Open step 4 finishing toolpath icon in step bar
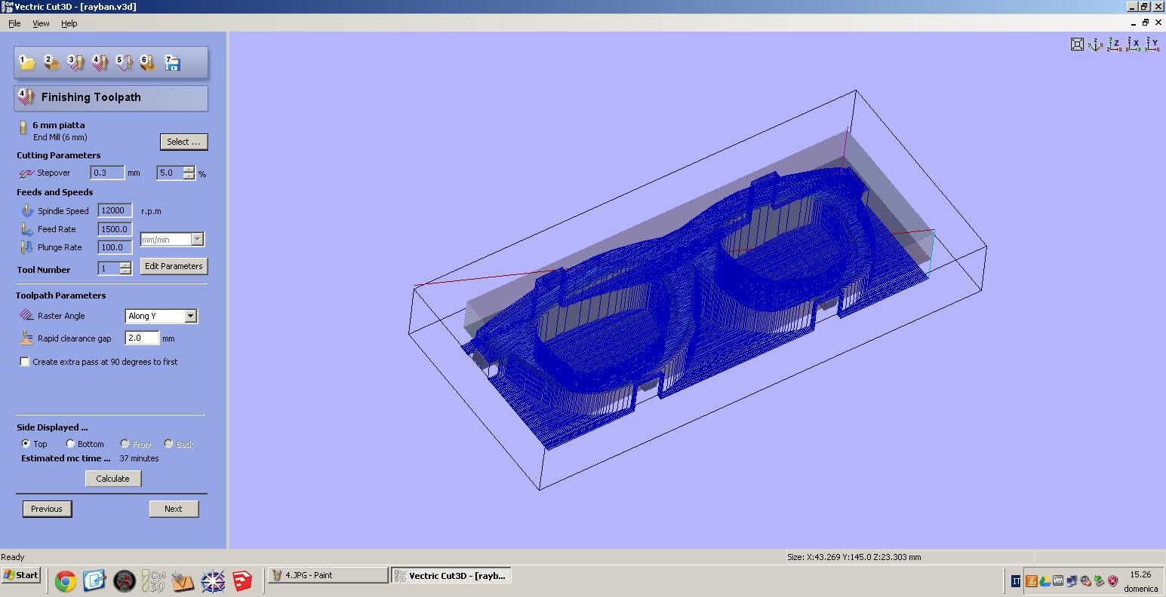 tap(100, 63)
